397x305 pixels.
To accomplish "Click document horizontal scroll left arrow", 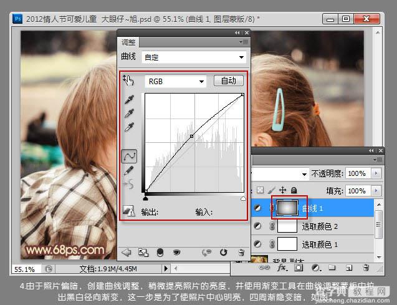I will [176, 268].
